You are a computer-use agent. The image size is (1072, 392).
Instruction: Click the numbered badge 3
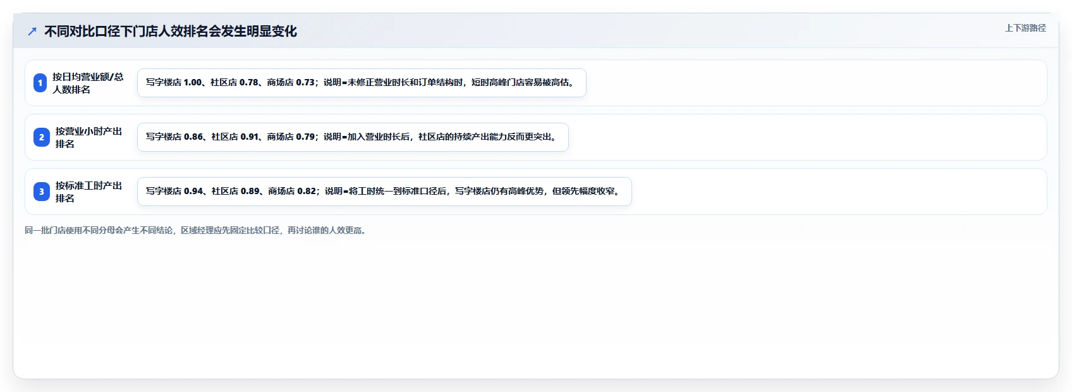coord(42,192)
